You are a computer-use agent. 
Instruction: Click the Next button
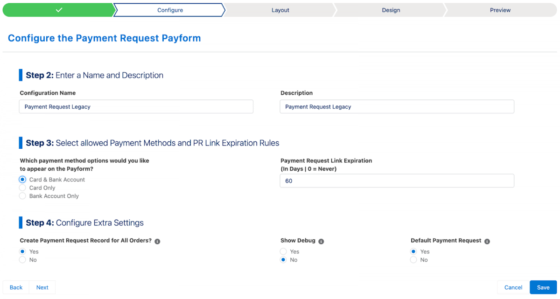(x=42, y=287)
